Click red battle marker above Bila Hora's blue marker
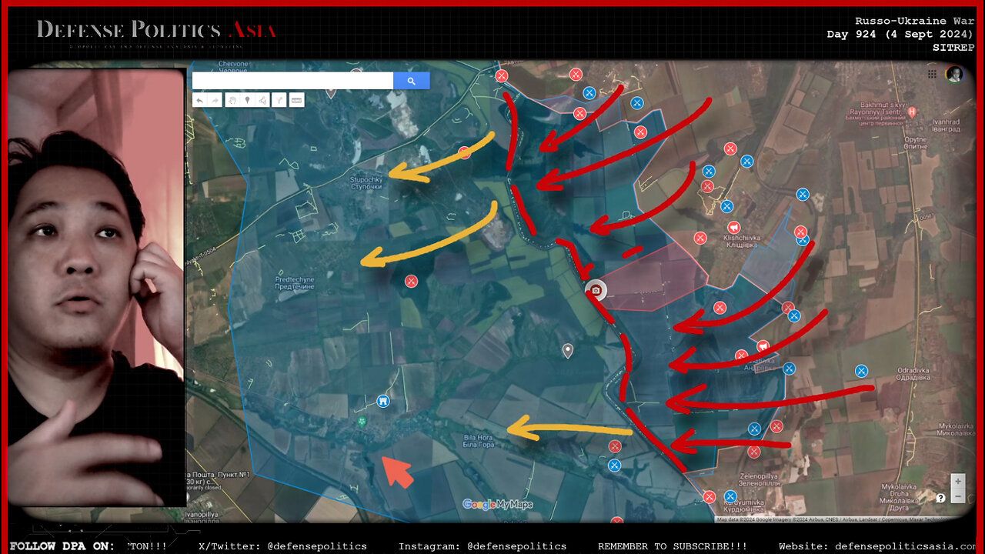Screen dimensions: 985x554 click(x=615, y=446)
